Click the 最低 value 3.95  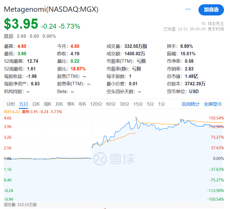point(22,54)
